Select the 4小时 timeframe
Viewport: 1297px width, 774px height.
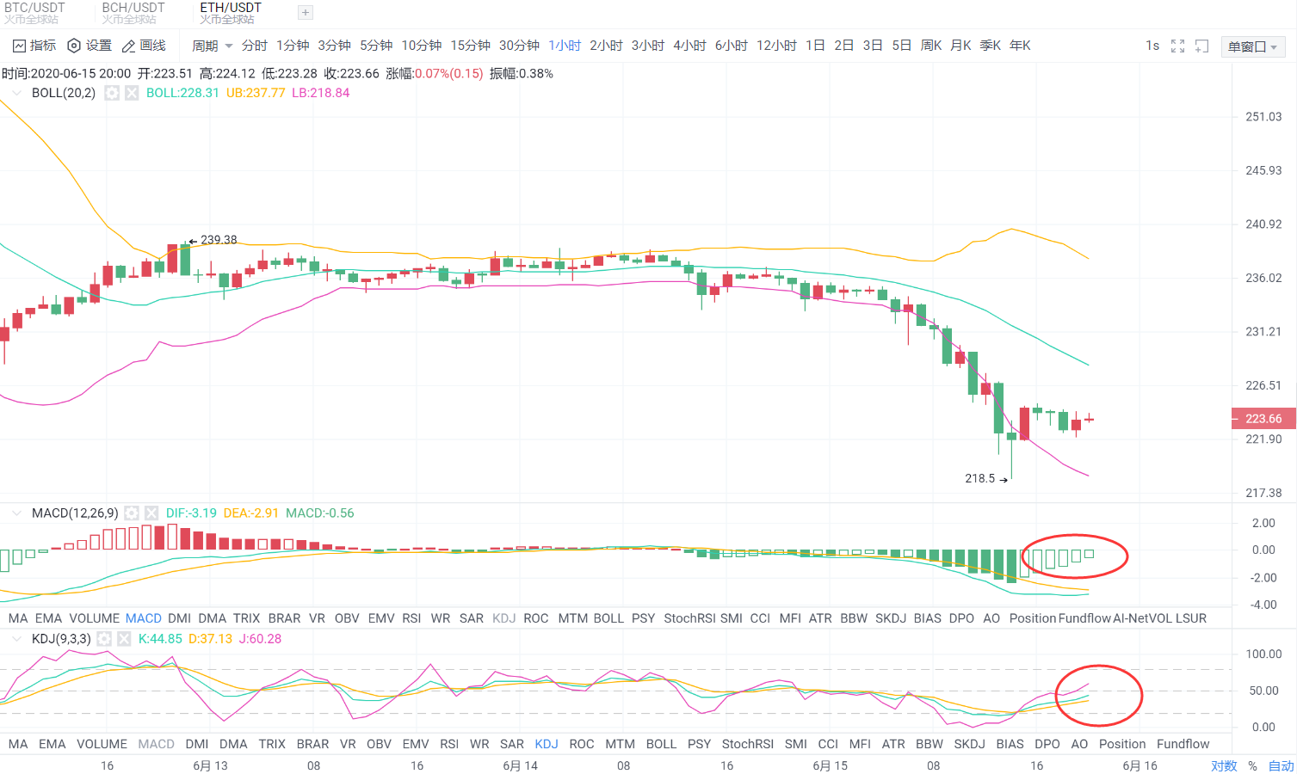689,46
